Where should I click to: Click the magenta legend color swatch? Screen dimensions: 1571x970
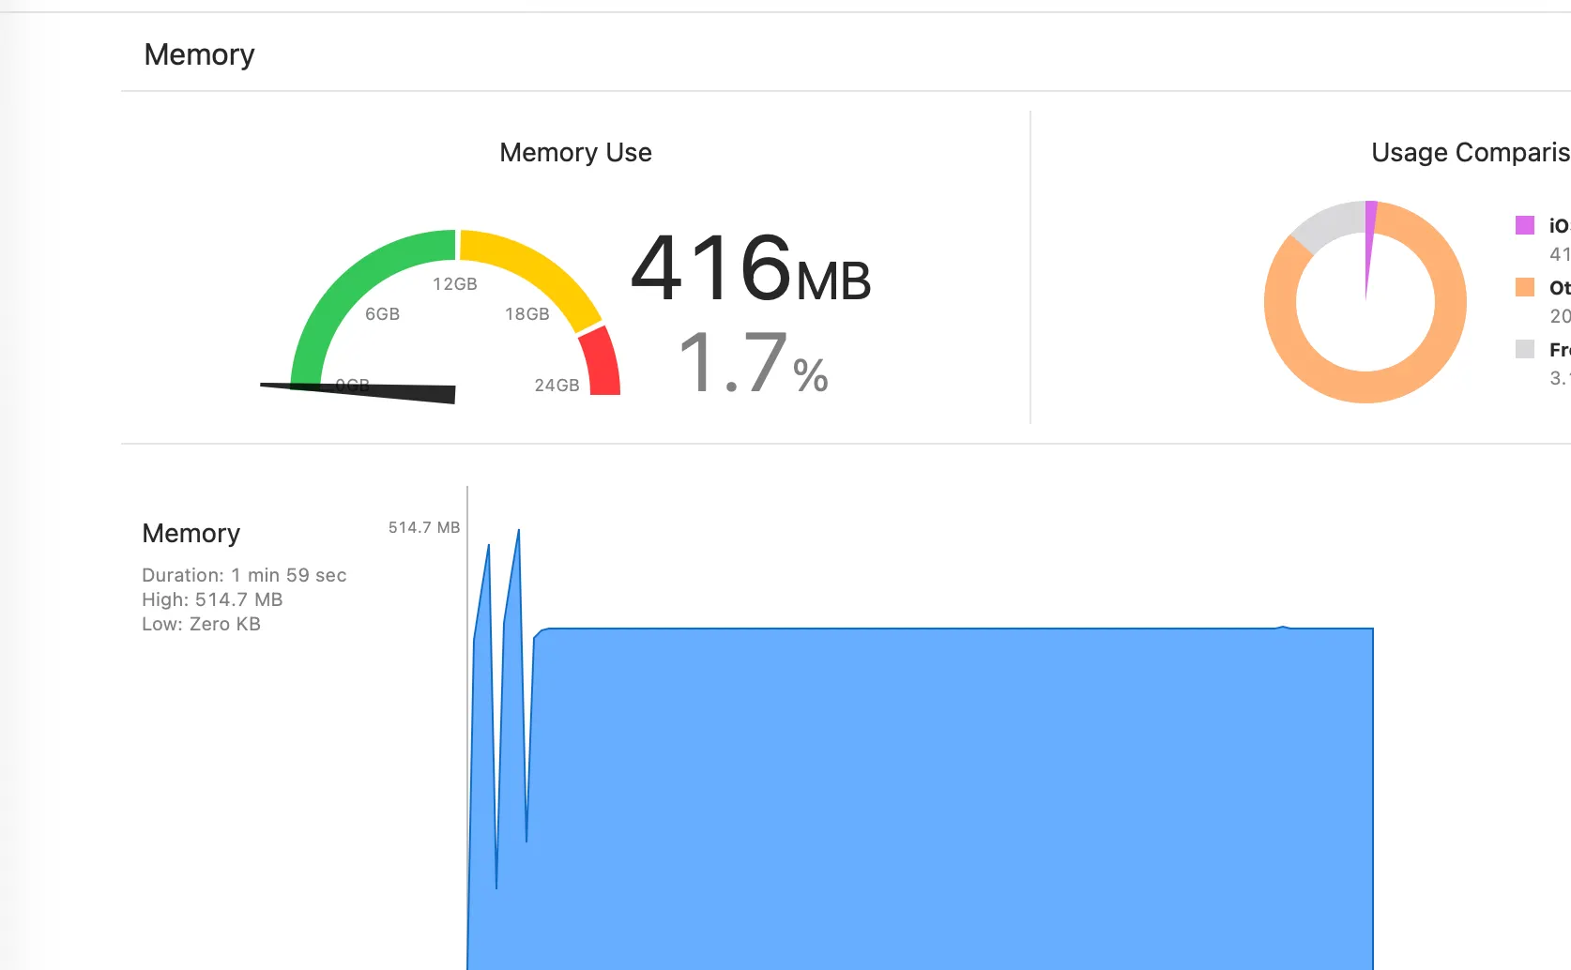point(1525,225)
